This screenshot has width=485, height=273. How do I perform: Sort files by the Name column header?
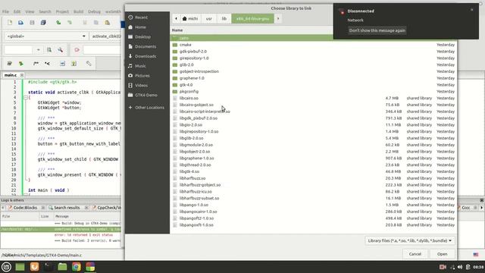[177, 30]
